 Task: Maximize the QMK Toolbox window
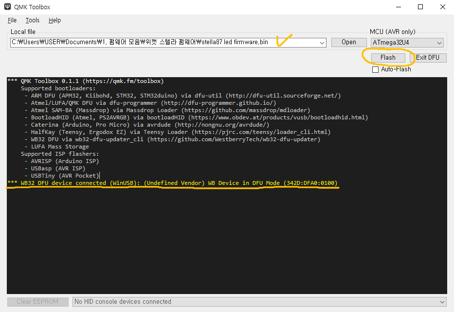420,7
